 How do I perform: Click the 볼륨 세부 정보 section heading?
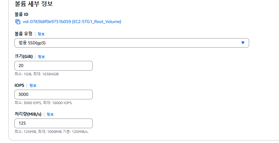(34, 4)
